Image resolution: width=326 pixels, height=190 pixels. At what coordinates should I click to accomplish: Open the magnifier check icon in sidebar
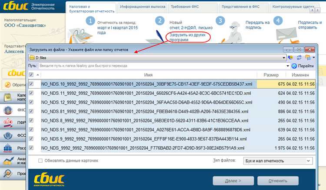[8, 174]
